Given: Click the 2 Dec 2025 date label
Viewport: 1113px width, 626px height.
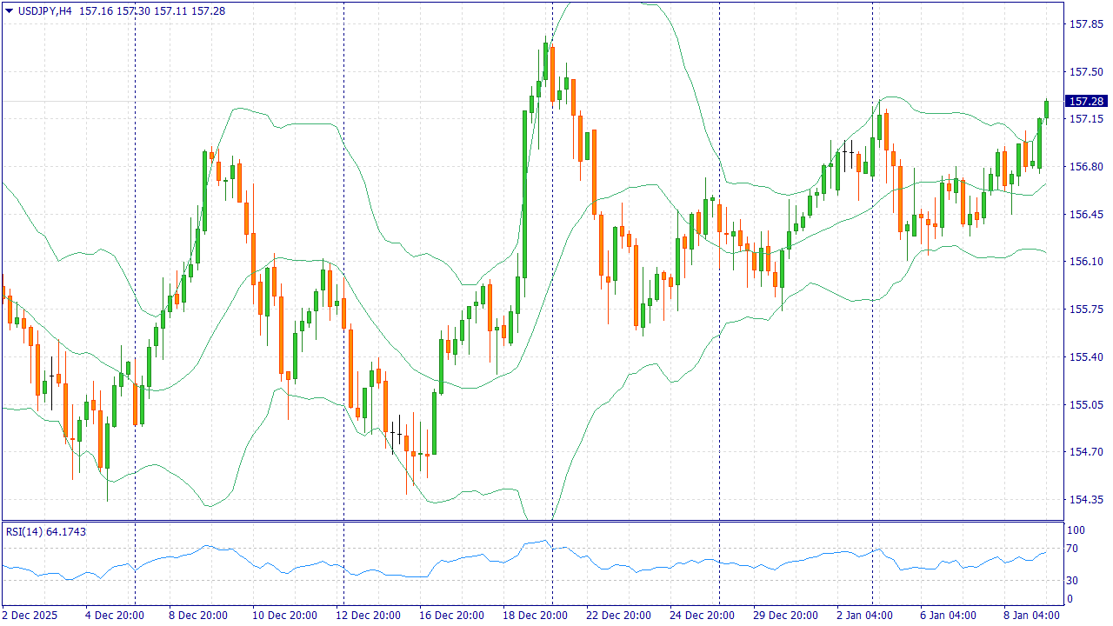Looking at the screenshot, I should (30, 616).
